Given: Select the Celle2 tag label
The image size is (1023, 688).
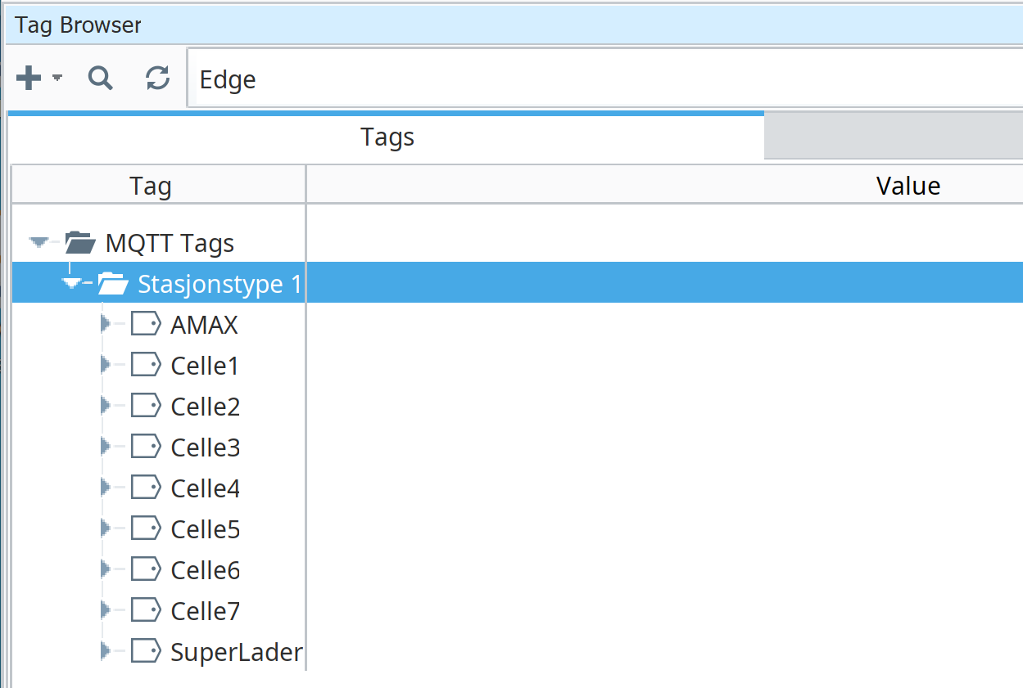Looking at the screenshot, I should [x=205, y=407].
